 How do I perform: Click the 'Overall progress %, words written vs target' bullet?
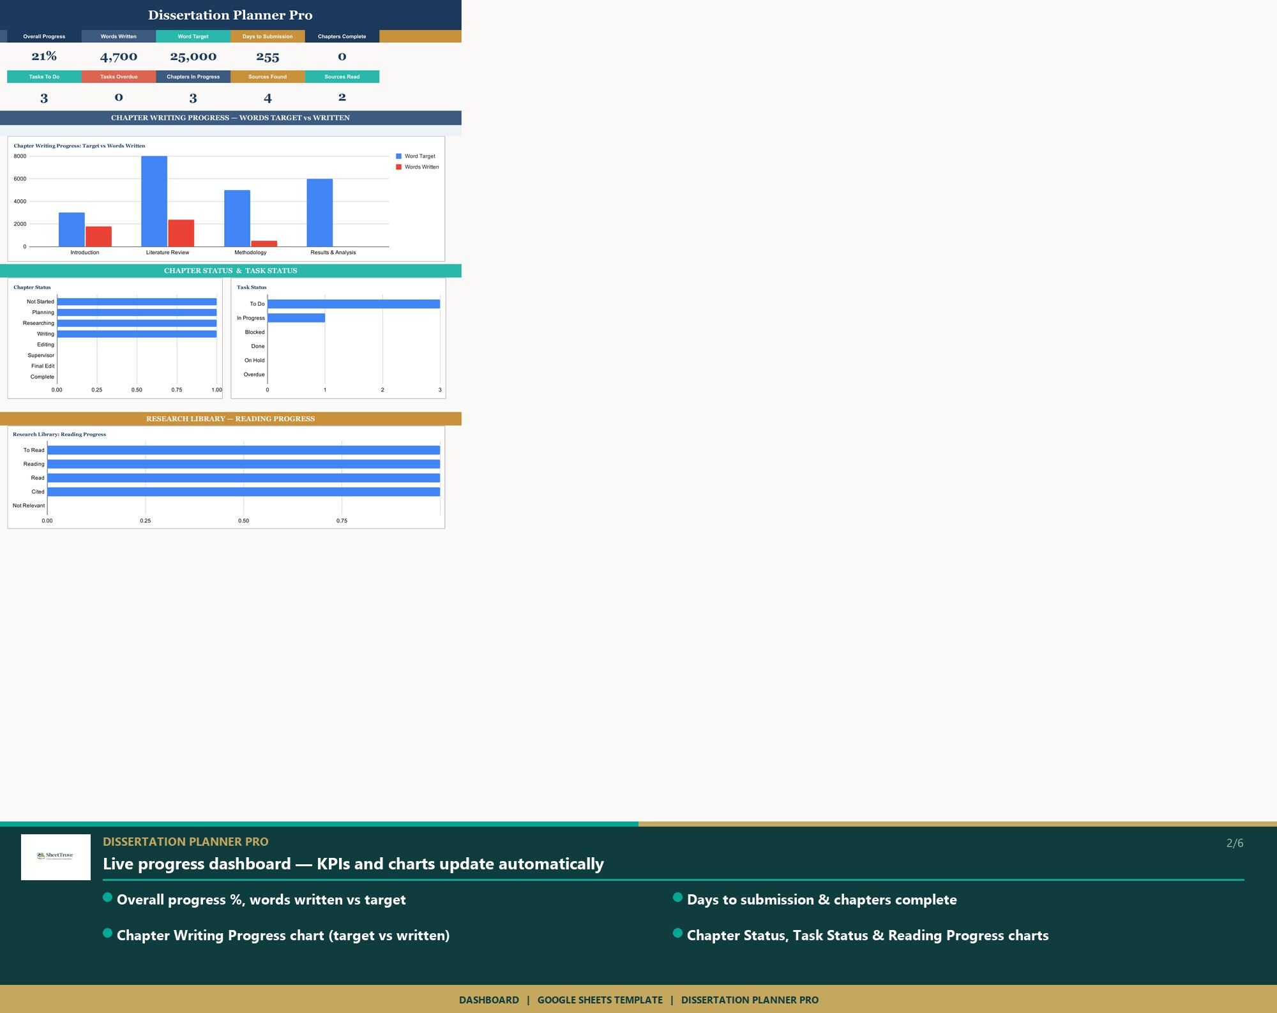[261, 900]
